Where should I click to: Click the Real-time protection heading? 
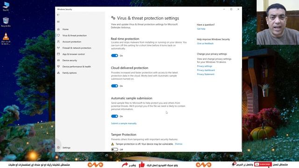(125, 39)
